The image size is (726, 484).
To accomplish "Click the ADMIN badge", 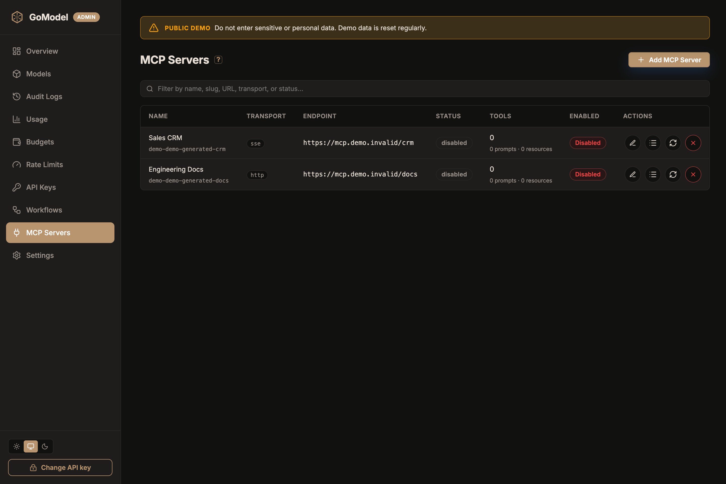I will coord(86,17).
